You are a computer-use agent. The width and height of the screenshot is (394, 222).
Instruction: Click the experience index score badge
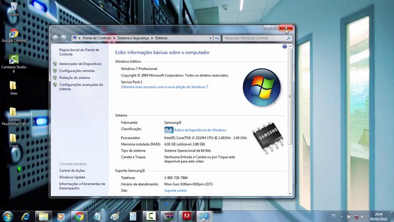pyautogui.click(x=169, y=130)
